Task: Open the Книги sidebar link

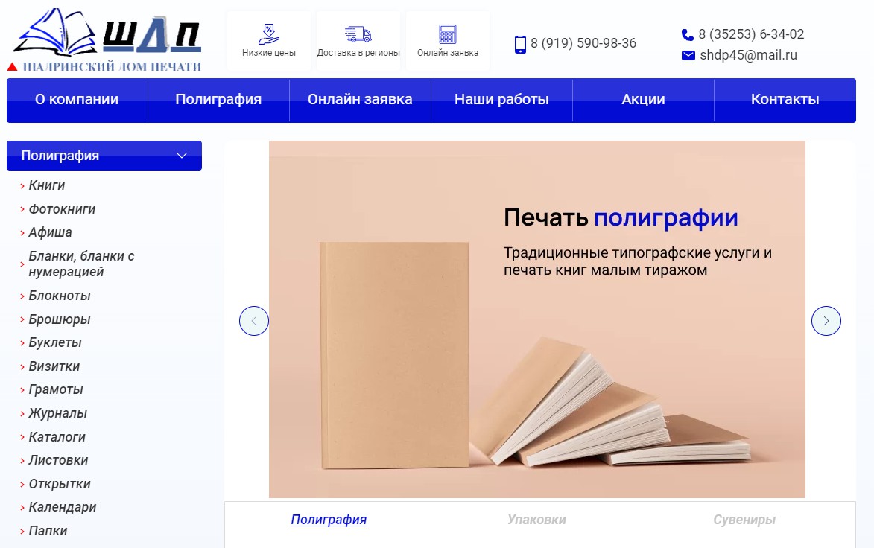Action: click(x=47, y=185)
